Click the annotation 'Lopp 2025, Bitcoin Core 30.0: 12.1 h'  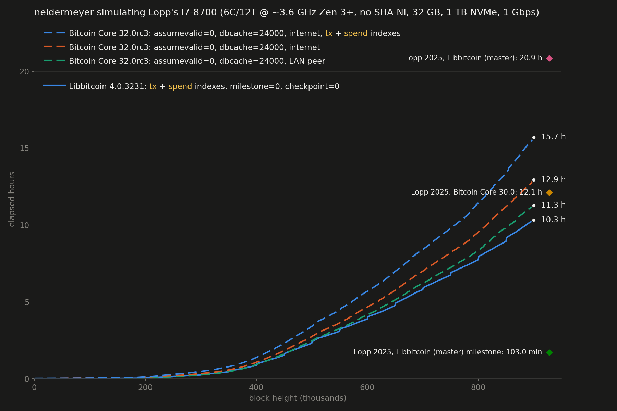pyautogui.click(x=476, y=192)
